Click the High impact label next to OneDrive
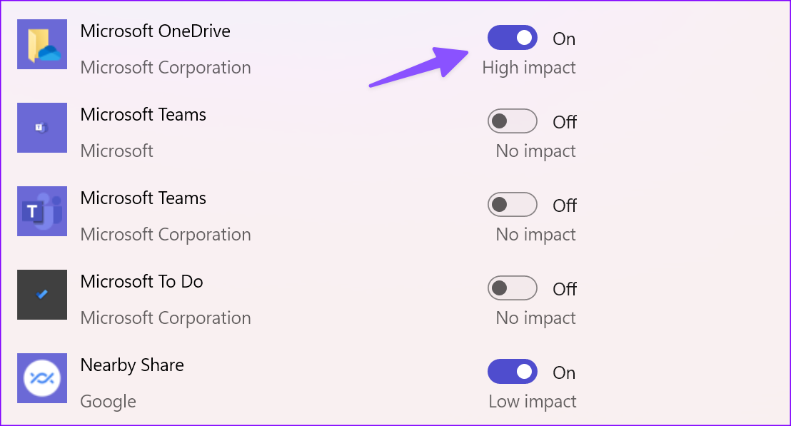Viewport: 791px width, 426px height. tap(529, 67)
